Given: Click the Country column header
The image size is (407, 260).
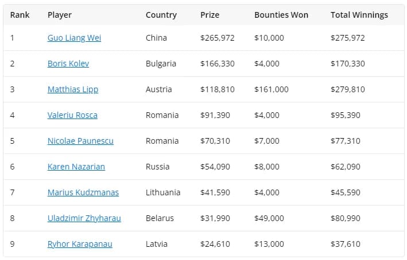Looking at the screenshot, I should [161, 15].
